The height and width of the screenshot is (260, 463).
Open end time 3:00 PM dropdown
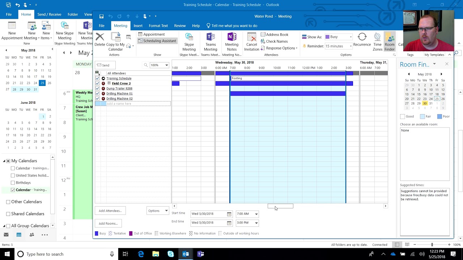pos(256,223)
